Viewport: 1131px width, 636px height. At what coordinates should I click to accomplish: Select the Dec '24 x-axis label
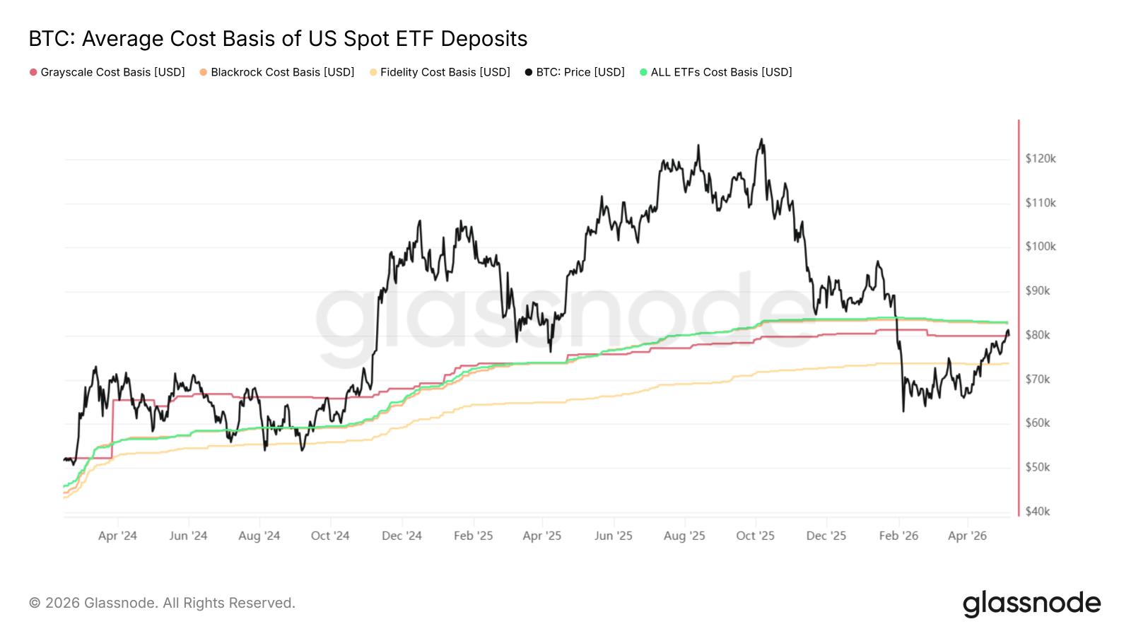pos(402,536)
